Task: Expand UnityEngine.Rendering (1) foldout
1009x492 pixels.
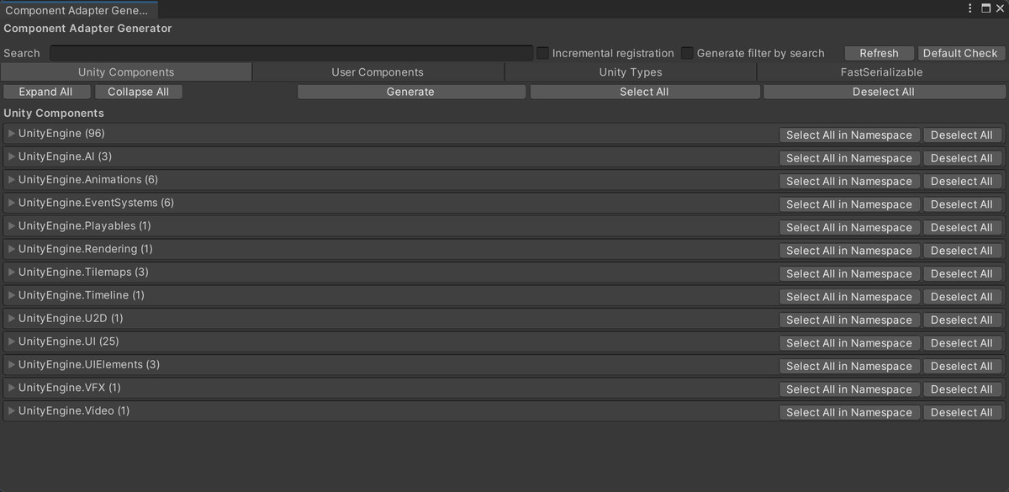Action: 12,249
